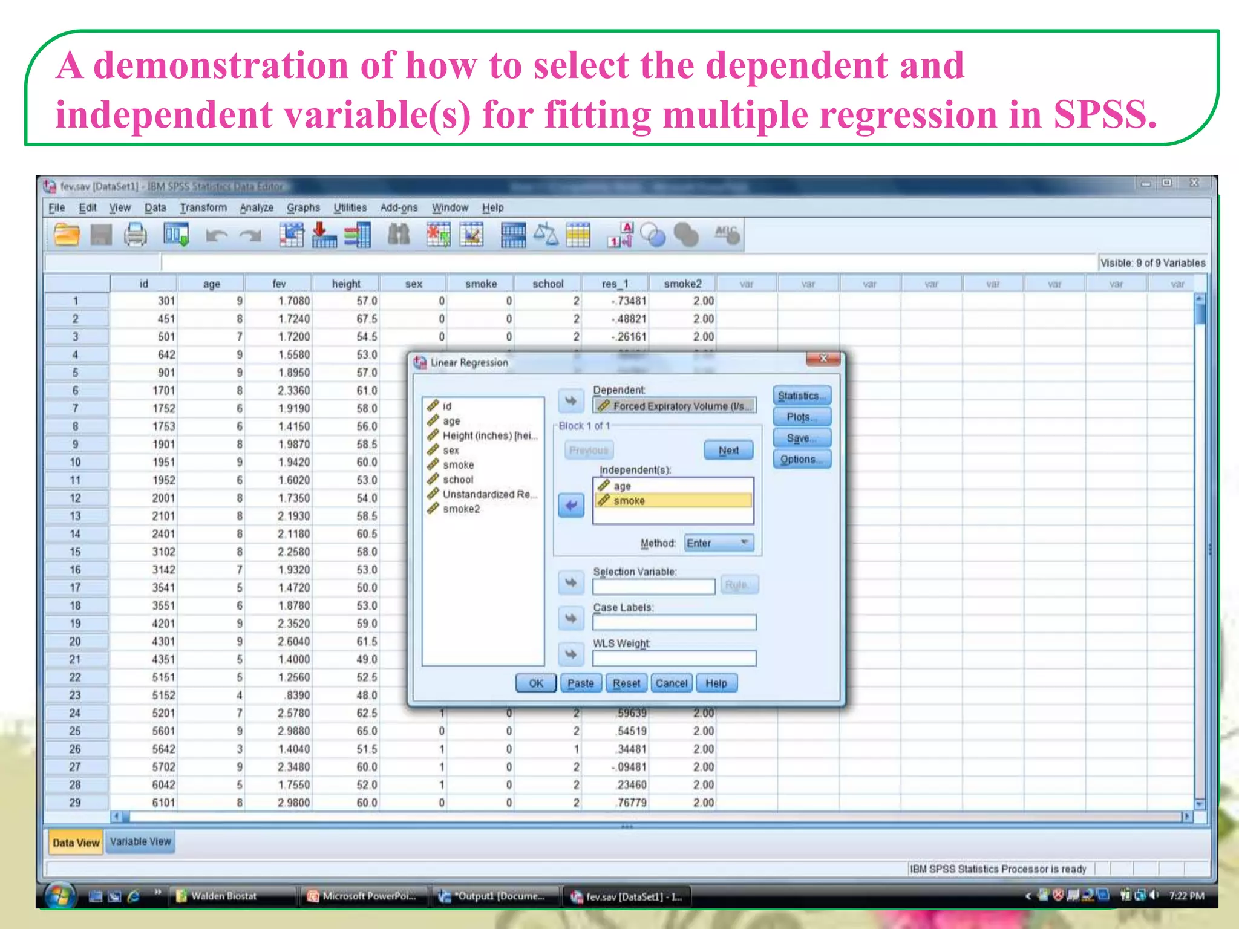Click the Value labels icon

click(620, 235)
